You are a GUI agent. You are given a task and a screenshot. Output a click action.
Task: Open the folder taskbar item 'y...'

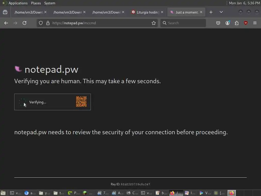tap(44, 193)
